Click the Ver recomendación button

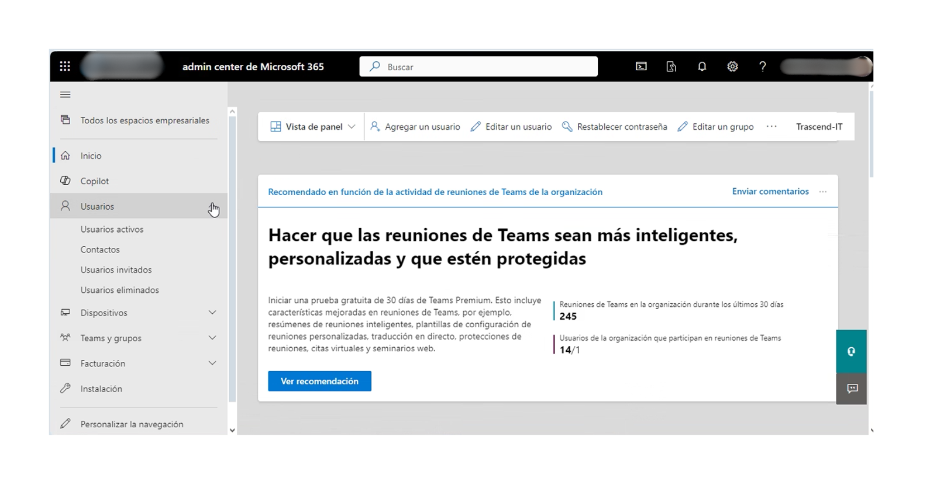pos(319,381)
